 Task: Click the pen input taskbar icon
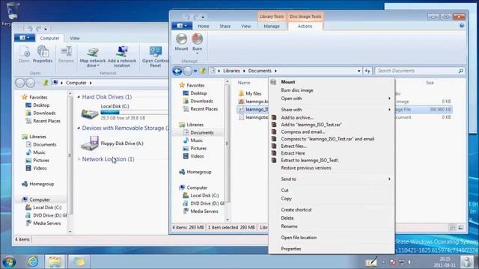coord(371,262)
